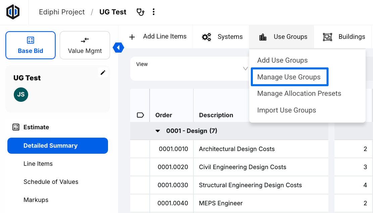The width and height of the screenshot is (373, 213).
Task: Select Import Use Groups
Action: pyautogui.click(x=286, y=110)
